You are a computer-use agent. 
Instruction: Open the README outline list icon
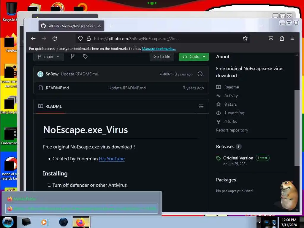tap(201, 106)
